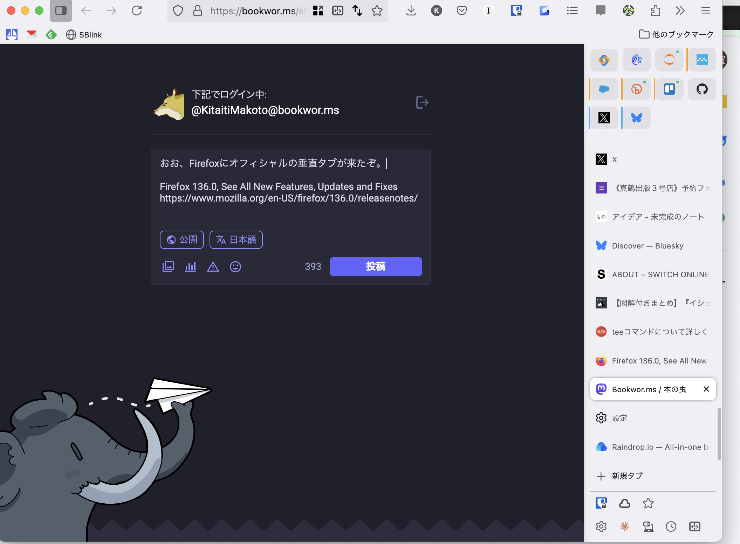The image size is (740, 544).
Task: Toggle the tracking protection shield icon
Action: 178,11
